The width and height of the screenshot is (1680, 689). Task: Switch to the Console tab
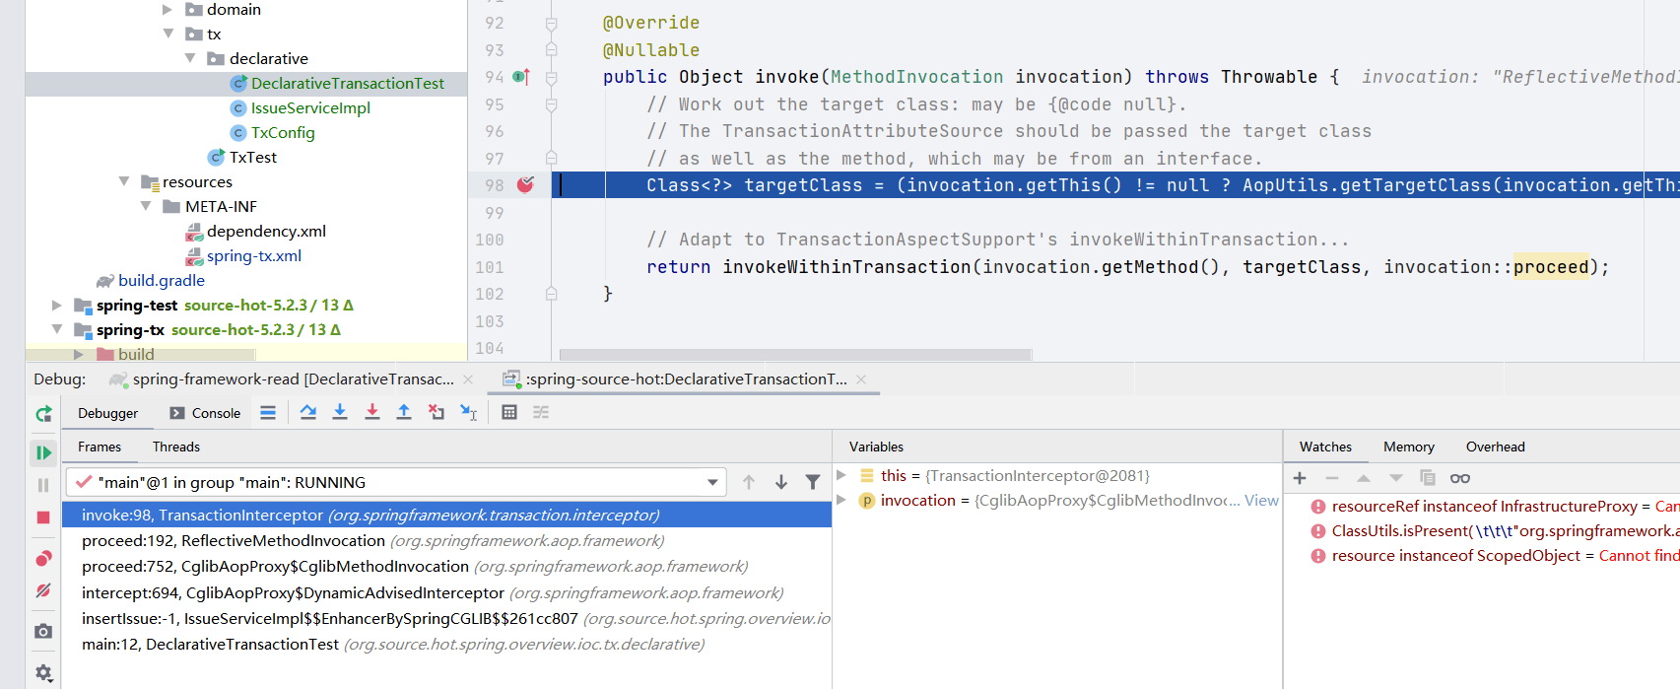pyautogui.click(x=205, y=413)
